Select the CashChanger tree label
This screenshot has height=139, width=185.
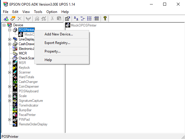point(28,82)
